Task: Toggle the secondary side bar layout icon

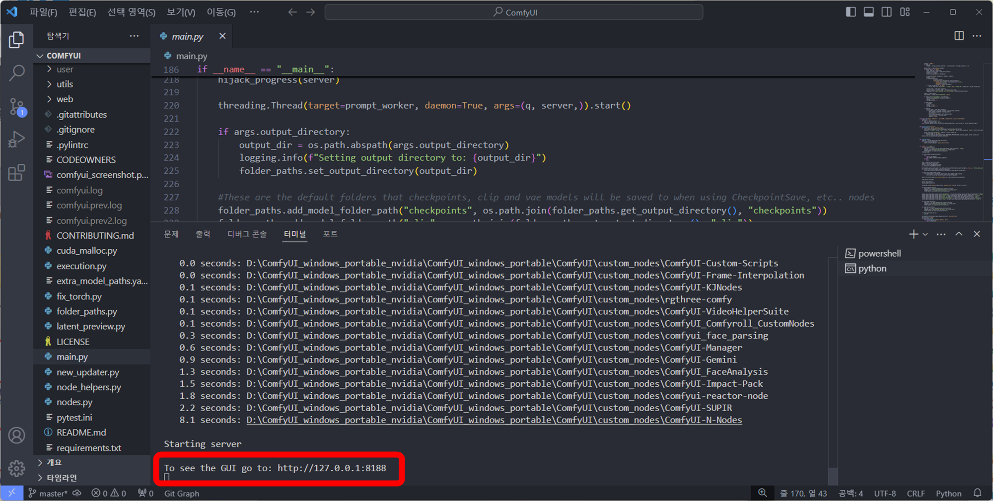Action: point(886,12)
